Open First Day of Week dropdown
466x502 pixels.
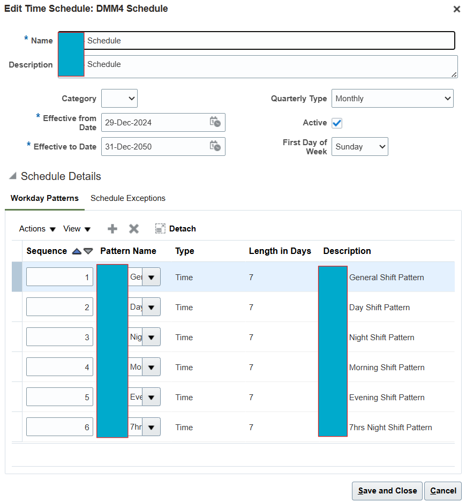pyautogui.click(x=360, y=147)
